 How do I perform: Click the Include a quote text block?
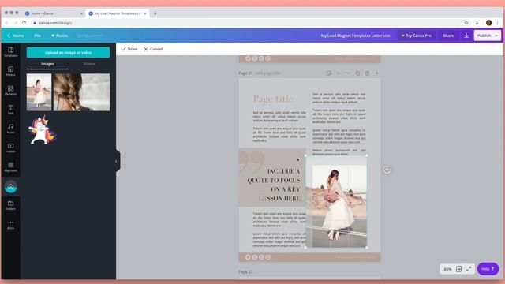pos(274,185)
